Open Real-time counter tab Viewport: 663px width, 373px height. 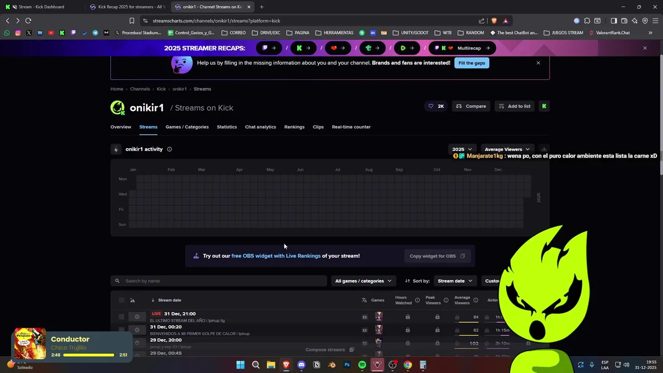[x=351, y=127]
